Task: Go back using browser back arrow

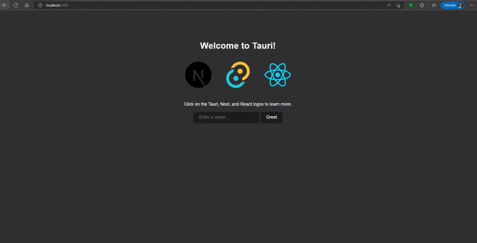Action: click(x=5, y=5)
